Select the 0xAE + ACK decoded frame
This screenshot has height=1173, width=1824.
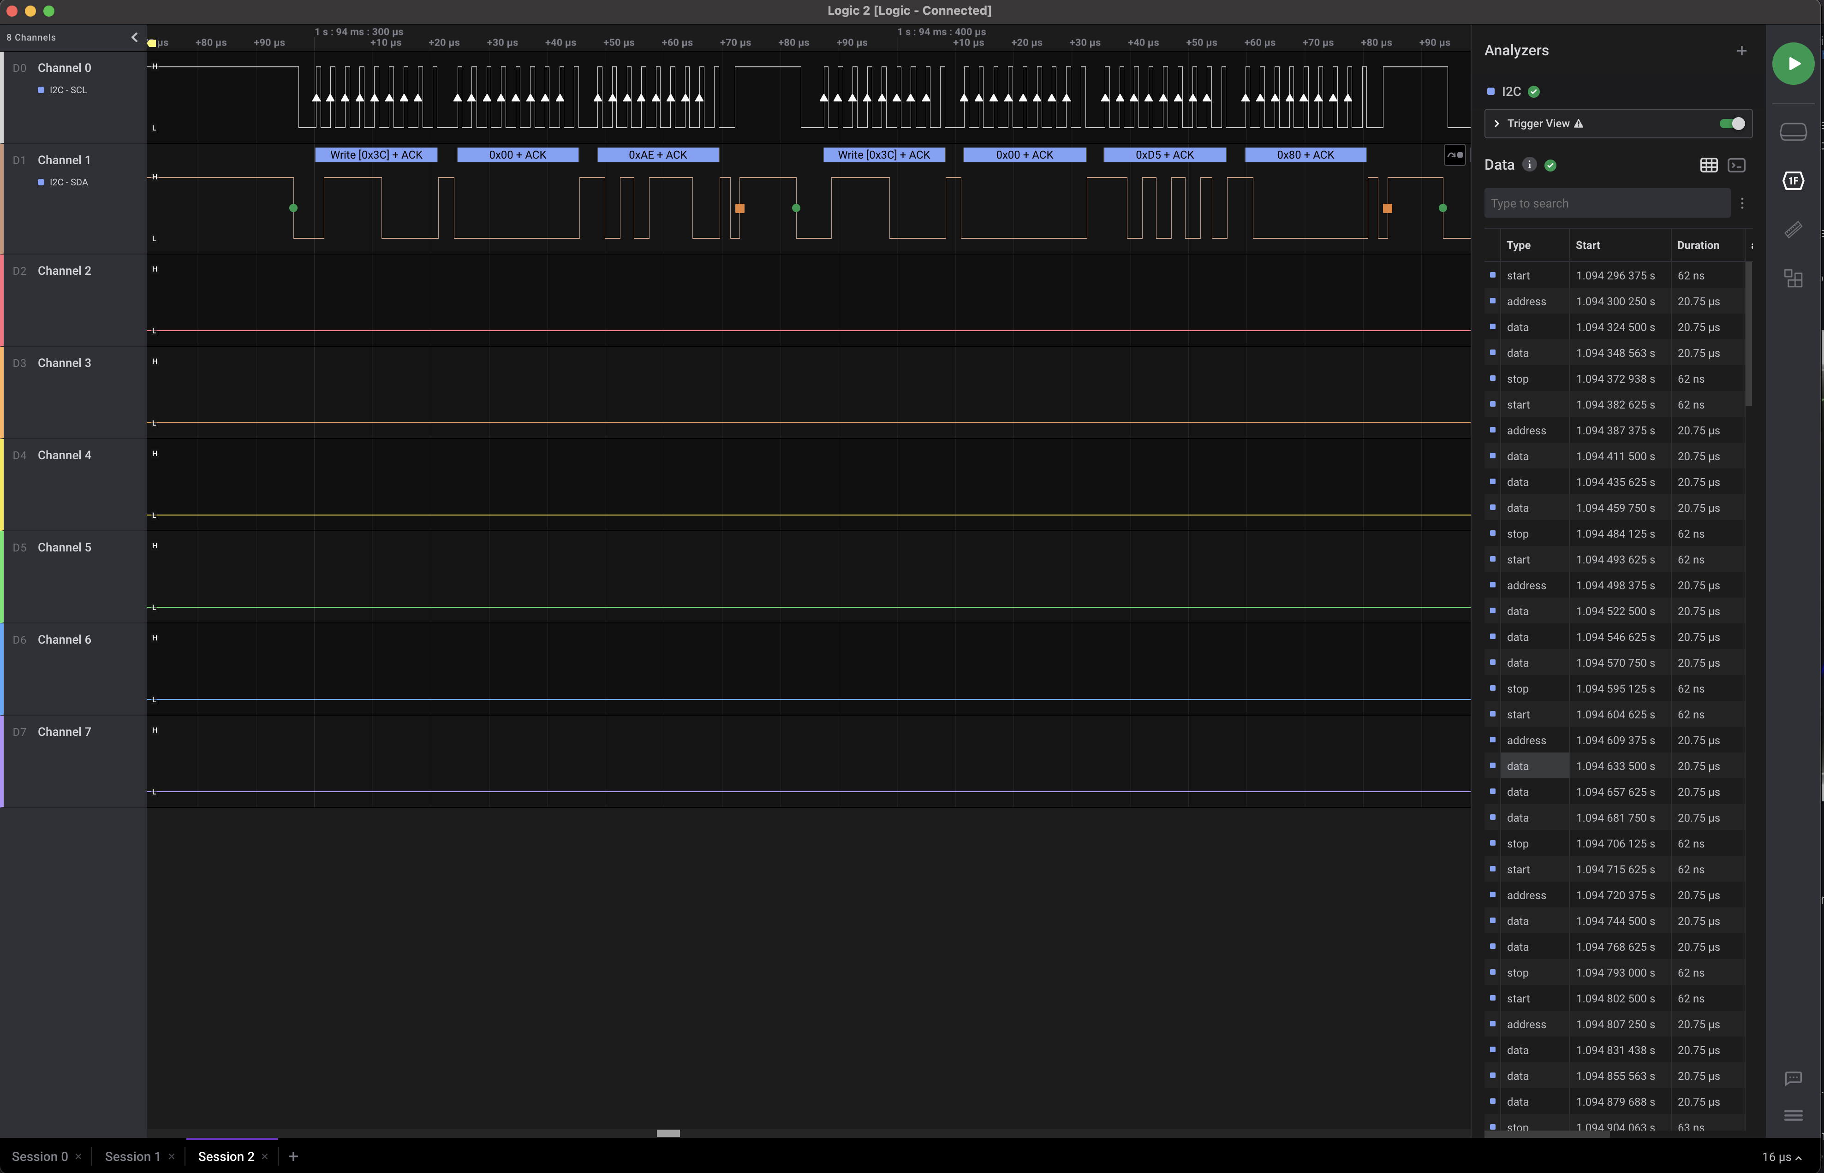657,154
